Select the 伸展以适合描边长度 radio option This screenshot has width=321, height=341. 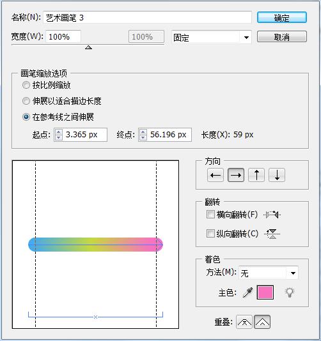[26, 101]
